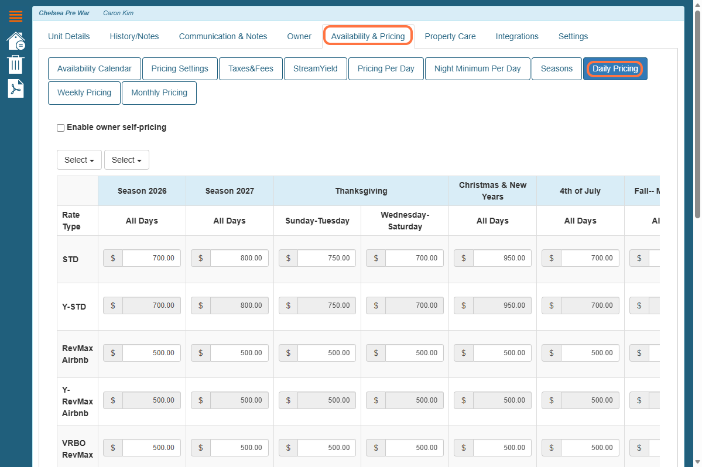Viewport: 702px width, 467px height.
Task: Open the first Select dropdown
Action: [x=79, y=160]
